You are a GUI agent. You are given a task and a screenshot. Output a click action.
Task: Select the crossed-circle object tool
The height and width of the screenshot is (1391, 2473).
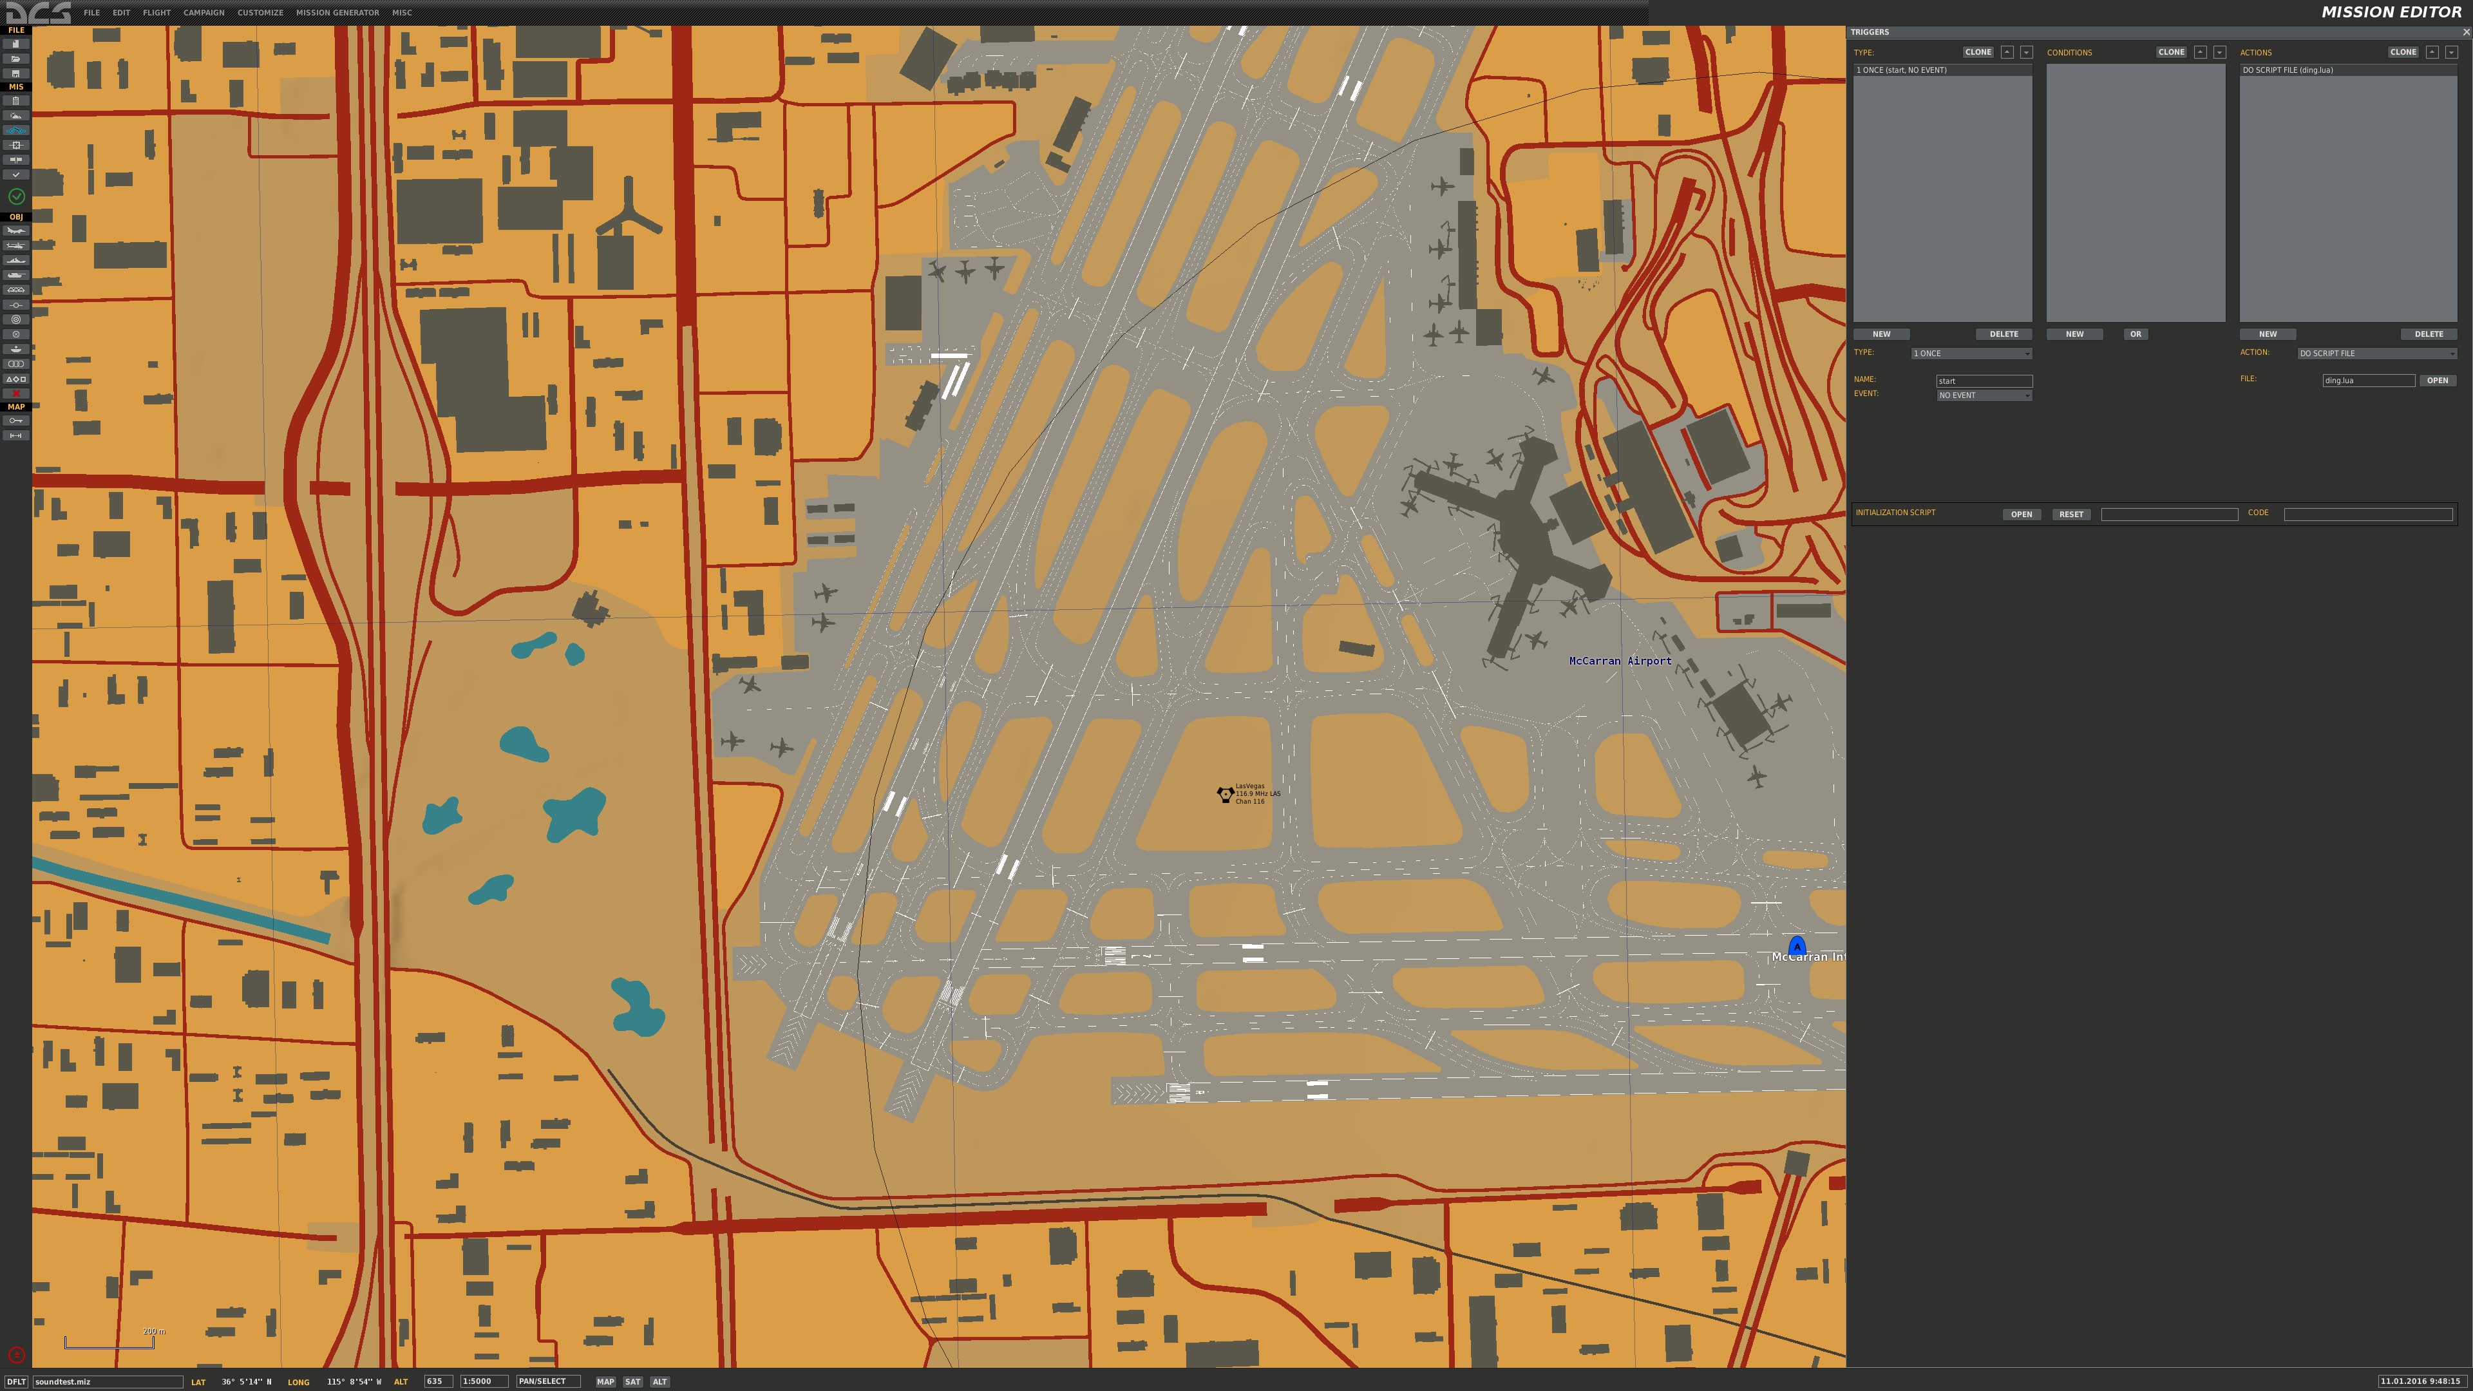click(x=15, y=334)
